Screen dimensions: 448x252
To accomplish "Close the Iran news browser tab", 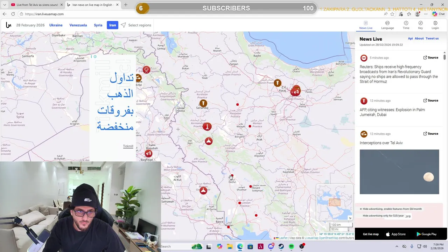I will 117,5.
